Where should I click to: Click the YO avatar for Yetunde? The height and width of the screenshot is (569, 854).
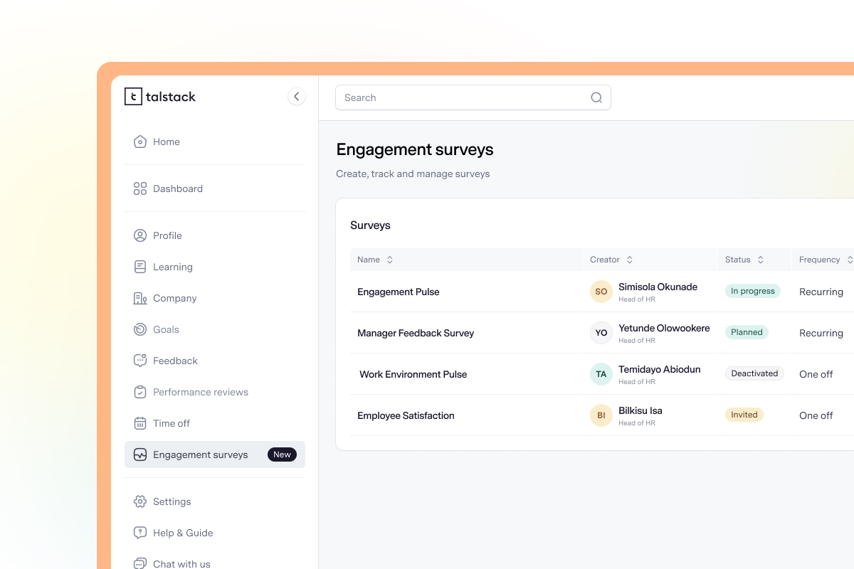601,333
